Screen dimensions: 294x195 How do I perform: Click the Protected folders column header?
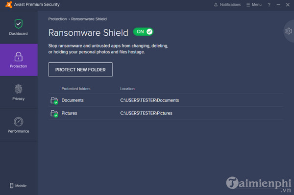[x=76, y=89]
